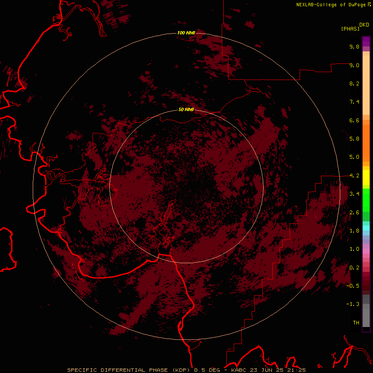
Task: Click the peach segment of the color bar
Action: click(x=366, y=85)
